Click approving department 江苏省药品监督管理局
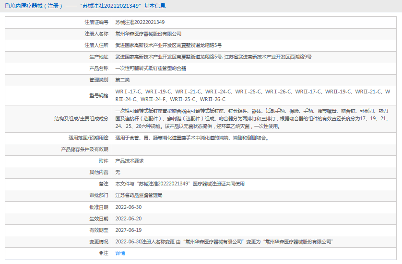 coord(139,195)
